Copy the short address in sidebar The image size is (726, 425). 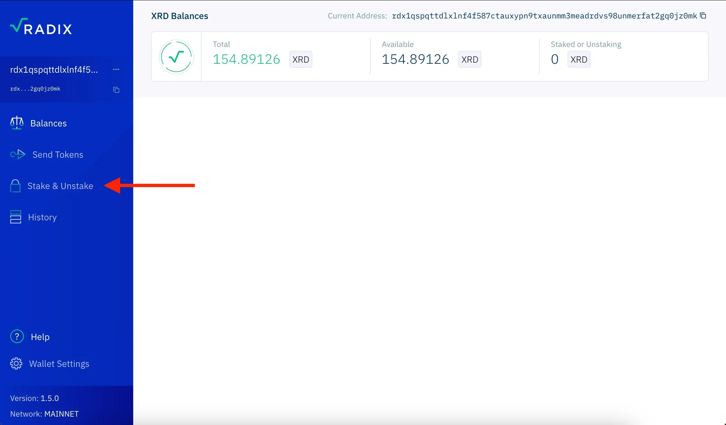coord(116,90)
